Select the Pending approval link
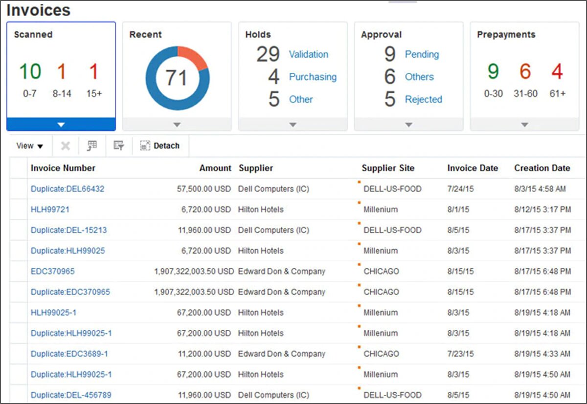The width and height of the screenshot is (587, 404). point(422,54)
